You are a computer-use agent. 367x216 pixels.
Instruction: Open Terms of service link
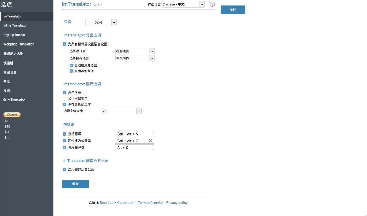[x=151, y=203]
